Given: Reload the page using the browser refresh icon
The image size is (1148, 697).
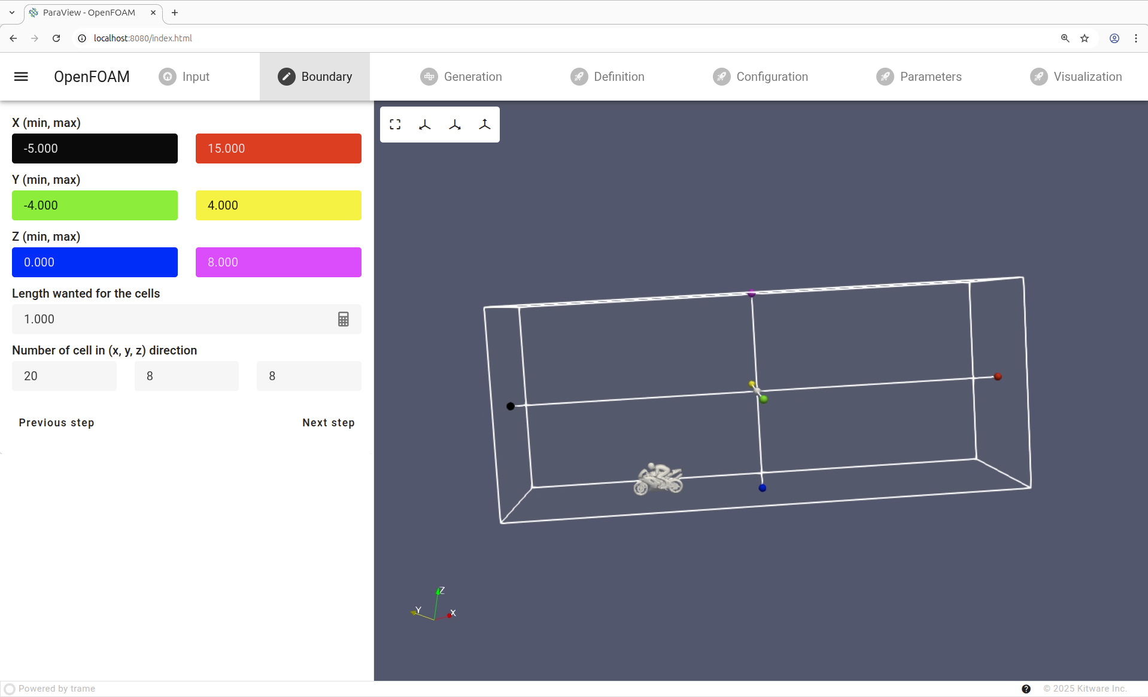Looking at the screenshot, I should point(56,38).
